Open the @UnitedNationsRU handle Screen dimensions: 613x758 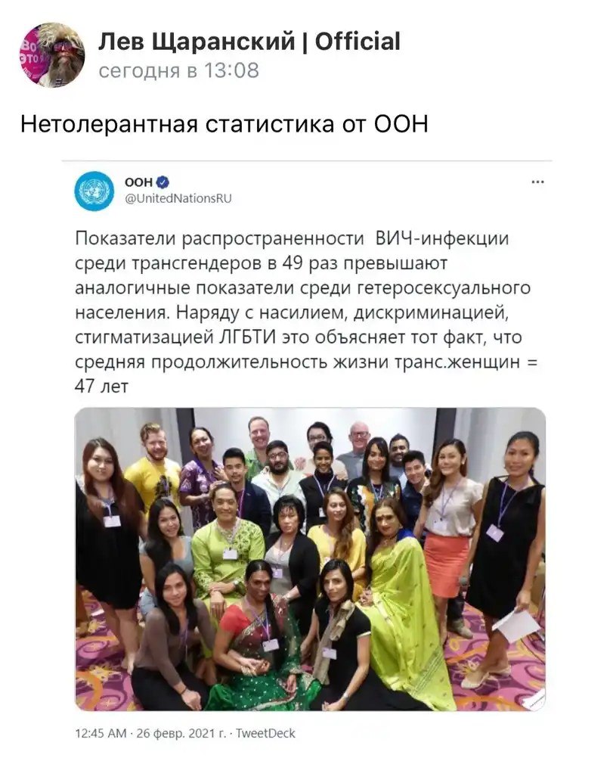[x=178, y=198]
